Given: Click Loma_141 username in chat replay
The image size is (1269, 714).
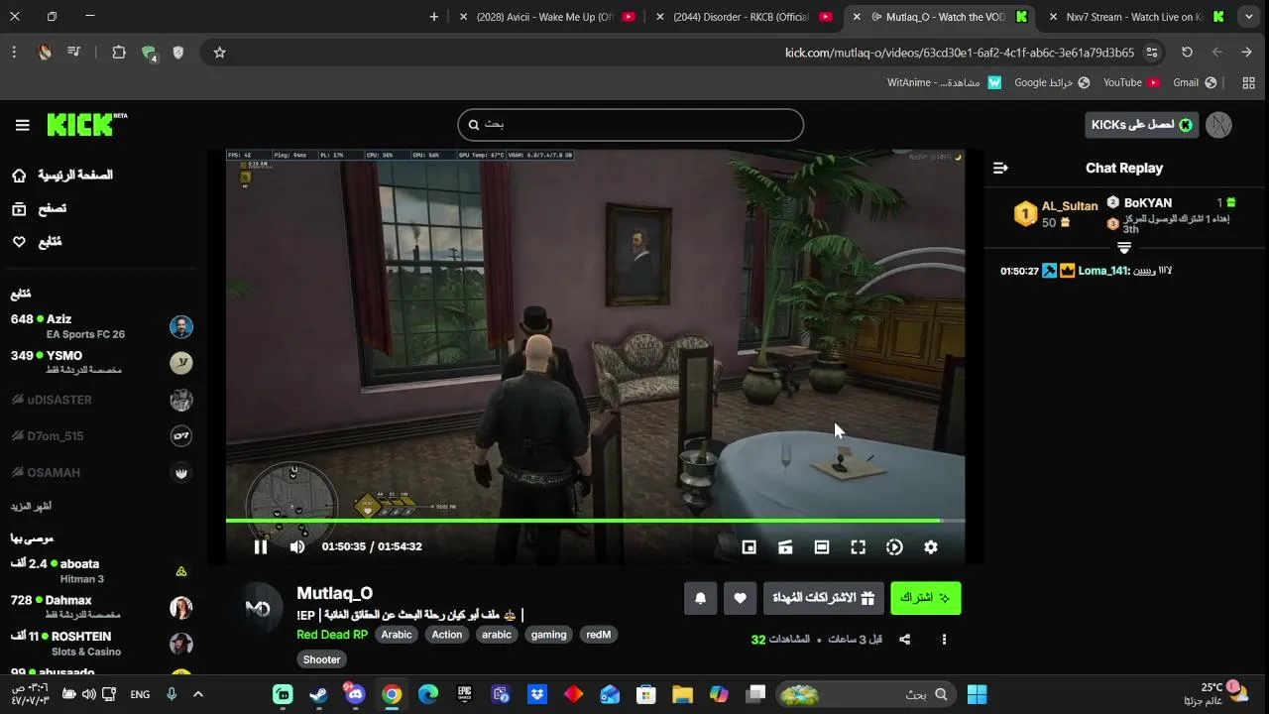Looking at the screenshot, I should pyautogui.click(x=1103, y=271).
